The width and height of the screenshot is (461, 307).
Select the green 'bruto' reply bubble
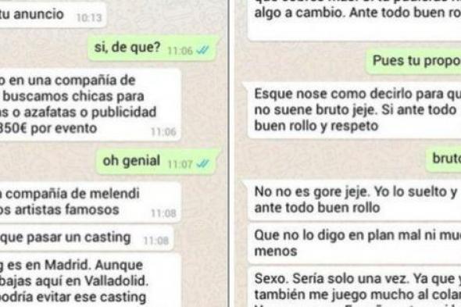pyautogui.click(x=443, y=159)
